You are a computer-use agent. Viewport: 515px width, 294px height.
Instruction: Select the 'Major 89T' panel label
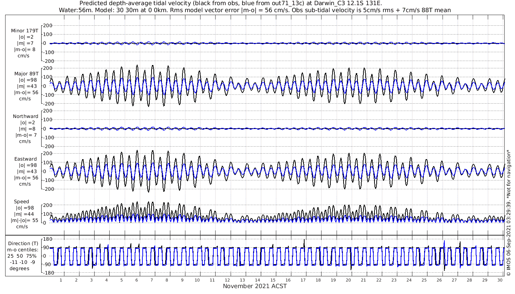(x=26, y=73)
